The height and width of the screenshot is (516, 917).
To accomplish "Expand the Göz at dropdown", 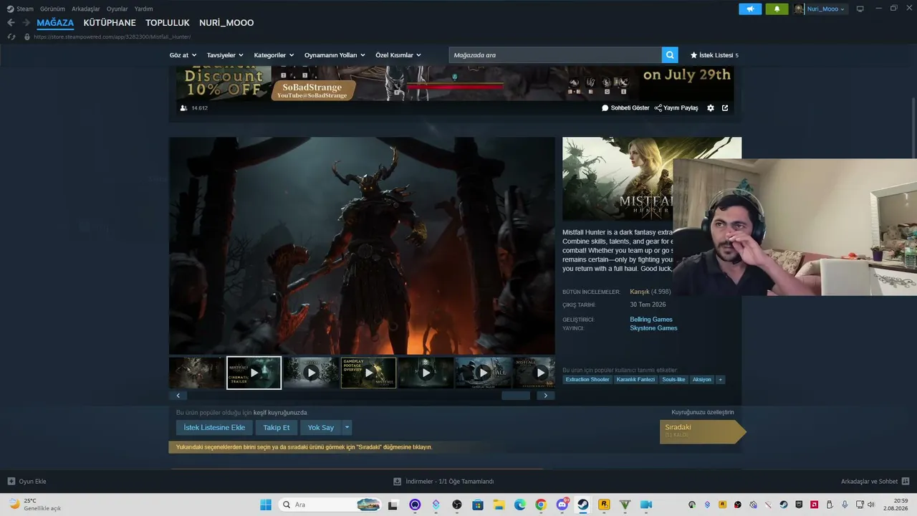I will tap(183, 55).
